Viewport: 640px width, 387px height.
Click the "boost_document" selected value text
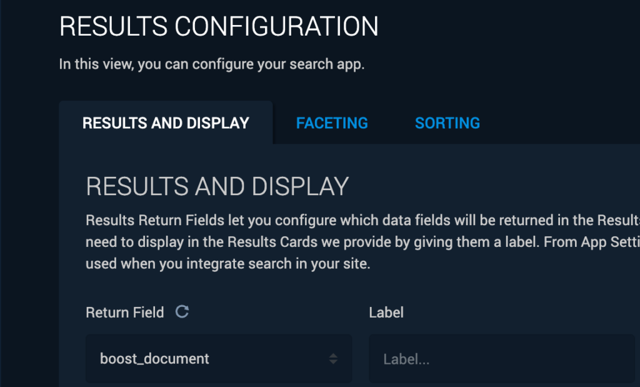(154, 359)
